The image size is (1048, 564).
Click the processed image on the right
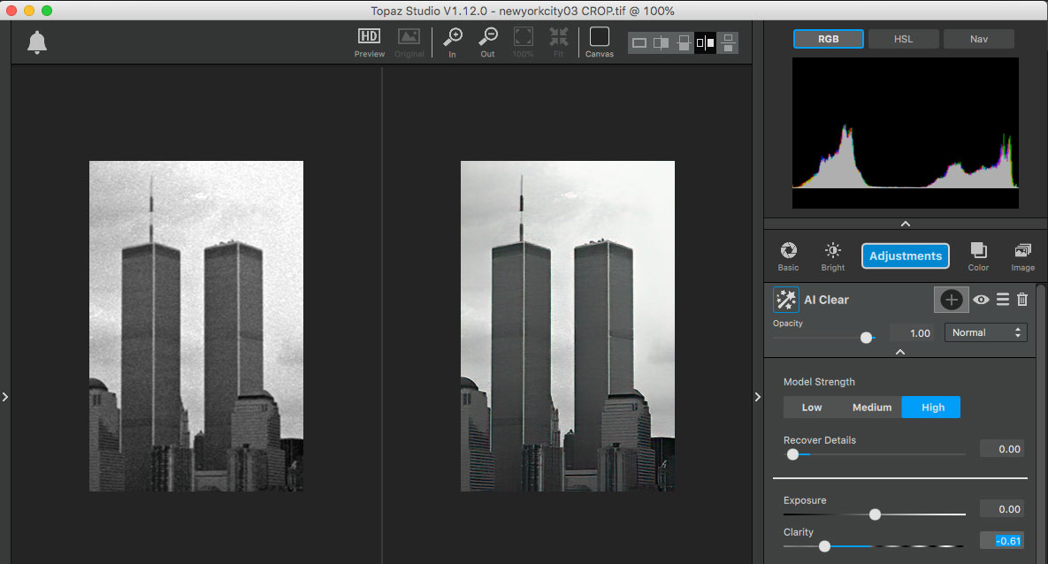pyautogui.click(x=568, y=326)
